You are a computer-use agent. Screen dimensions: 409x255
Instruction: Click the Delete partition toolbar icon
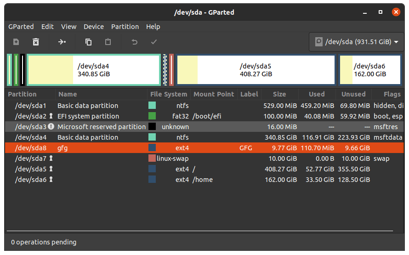[36, 42]
